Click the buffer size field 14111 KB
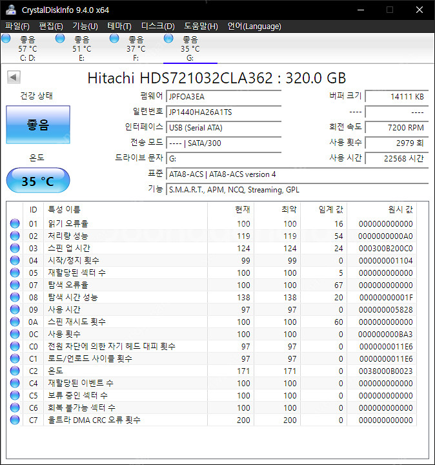 pyautogui.click(x=397, y=96)
